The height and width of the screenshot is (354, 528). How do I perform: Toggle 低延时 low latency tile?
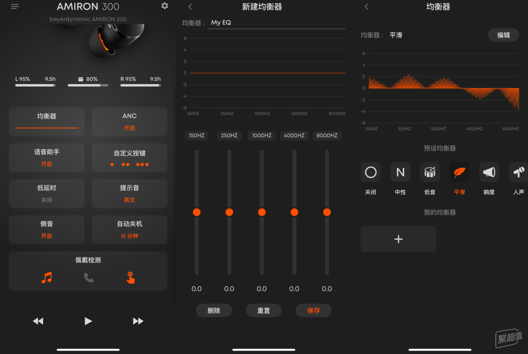(x=46, y=194)
